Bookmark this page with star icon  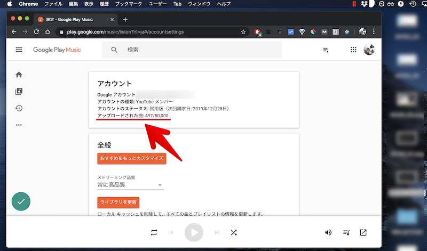point(243,32)
